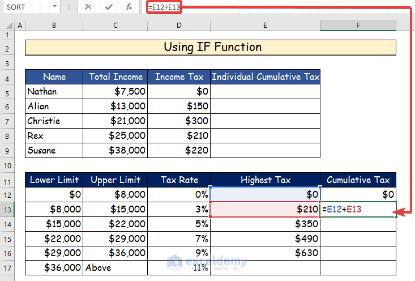The height and width of the screenshot is (281, 415).
Task: Click the 'Using IF Function' title cell
Action: point(211,48)
